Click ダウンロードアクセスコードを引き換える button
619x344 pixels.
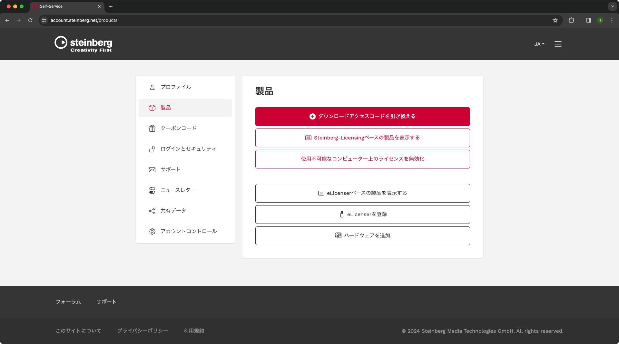(362, 116)
